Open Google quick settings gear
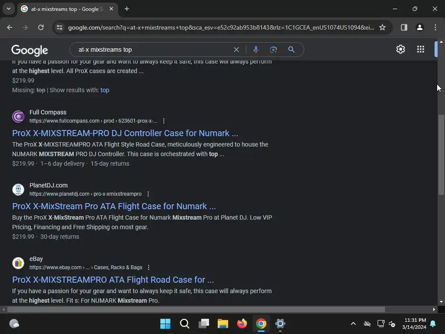 (400, 50)
